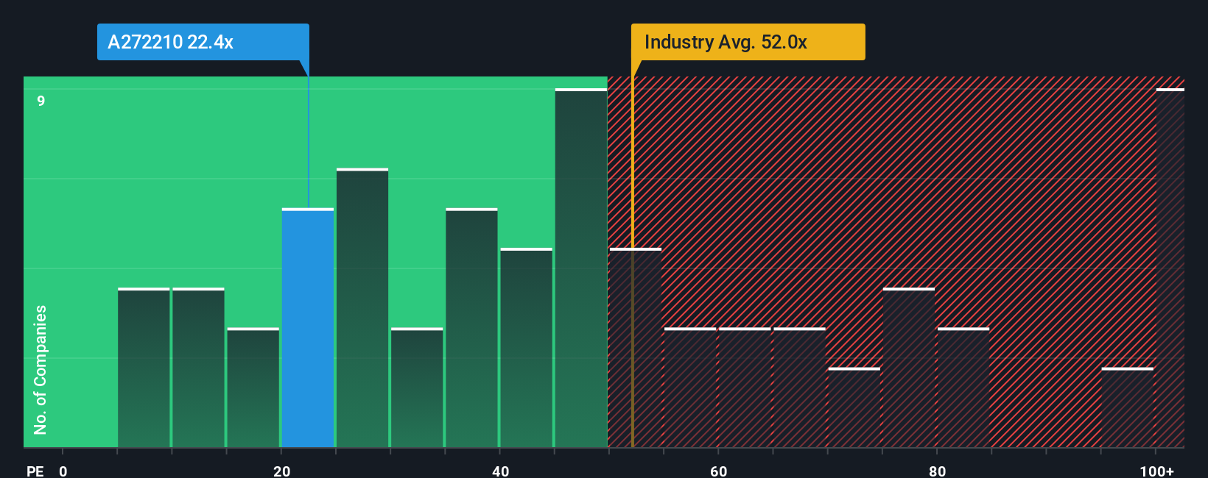Select the highlighted blue bar at PE 20-25
1208x478 pixels.
(308, 328)
